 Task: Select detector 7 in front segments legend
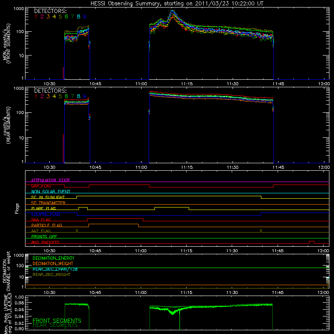coord(72,17)
